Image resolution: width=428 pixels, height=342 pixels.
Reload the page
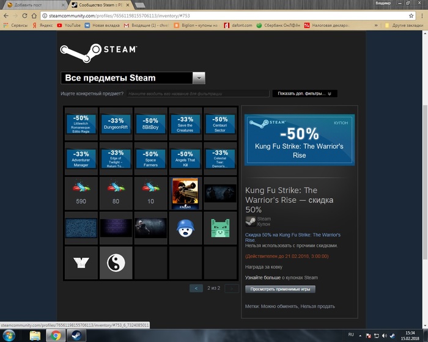[24, 16]
